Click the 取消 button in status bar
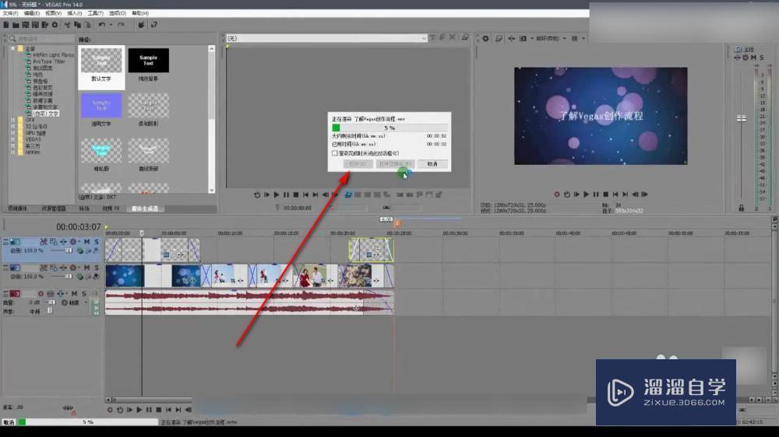The width and height of the screenshot is (779, 437). click(x=9, y=422)
